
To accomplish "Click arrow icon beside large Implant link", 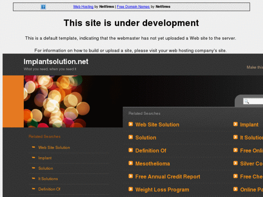I will 236,124.
